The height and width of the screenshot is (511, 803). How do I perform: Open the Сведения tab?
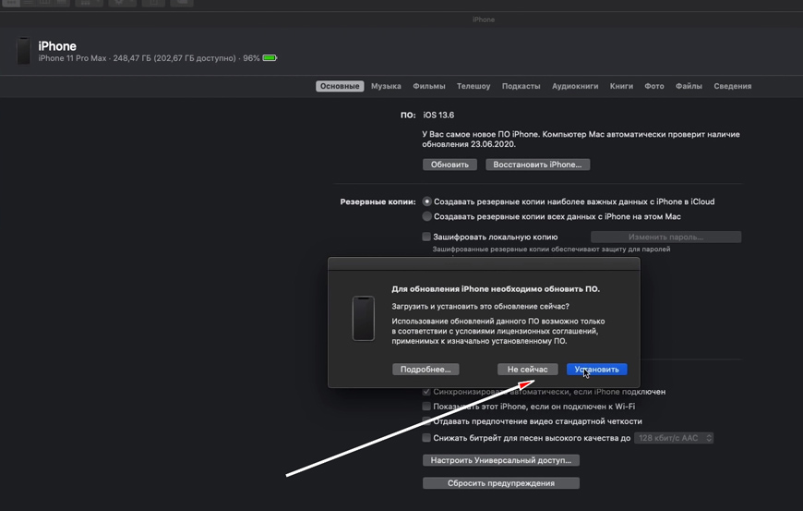733,86
